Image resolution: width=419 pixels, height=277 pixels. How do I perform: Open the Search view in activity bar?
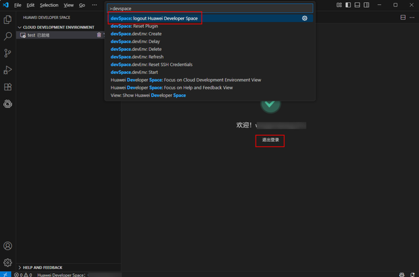8,37
